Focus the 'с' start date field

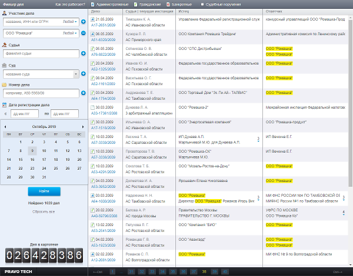pos(25,114)
